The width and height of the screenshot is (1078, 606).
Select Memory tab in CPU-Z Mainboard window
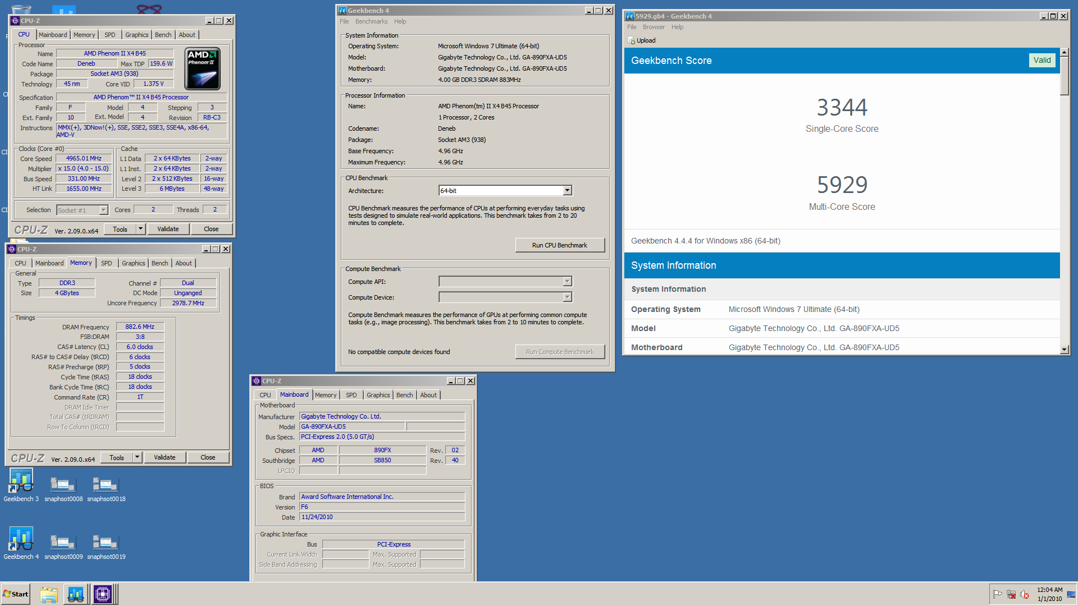point(326,395)
